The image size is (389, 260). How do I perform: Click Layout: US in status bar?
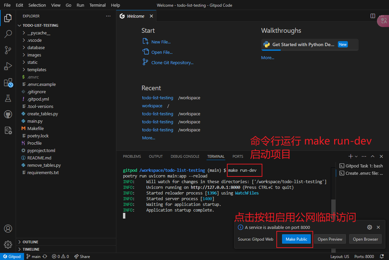point(340,257)
